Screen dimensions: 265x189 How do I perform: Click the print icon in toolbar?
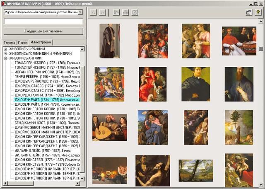125,12
